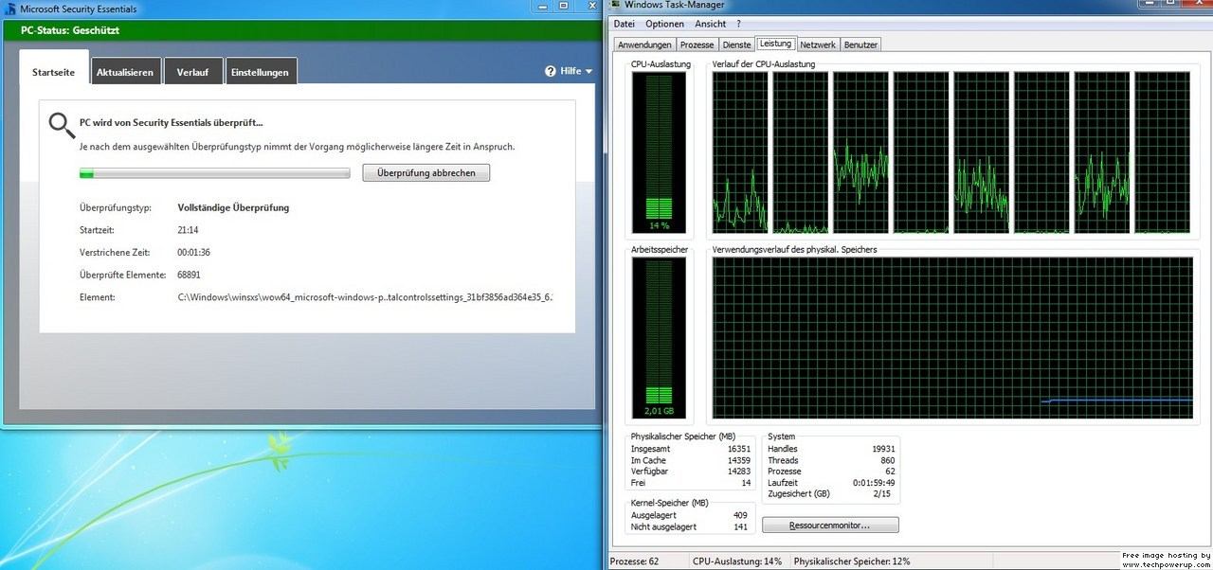1213x570 pixels.
Task: Click the scan progress bar
Action: tap(215, 173)
